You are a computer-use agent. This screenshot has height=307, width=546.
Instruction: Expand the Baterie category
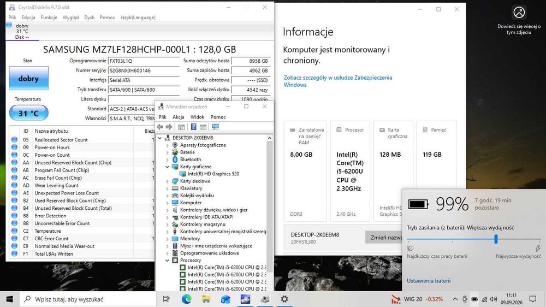167,152
